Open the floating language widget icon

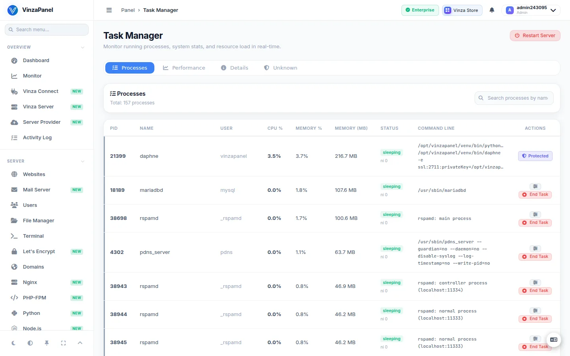point(554,339)
